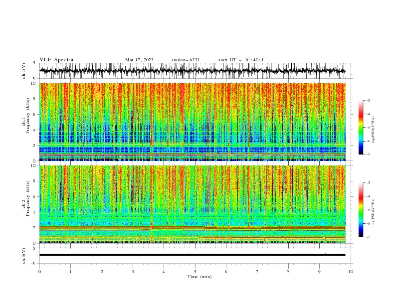Viewport: 395px width, 305px height.
Task: Click tick label '2' on the time axis
Action: tap(102, 272)
